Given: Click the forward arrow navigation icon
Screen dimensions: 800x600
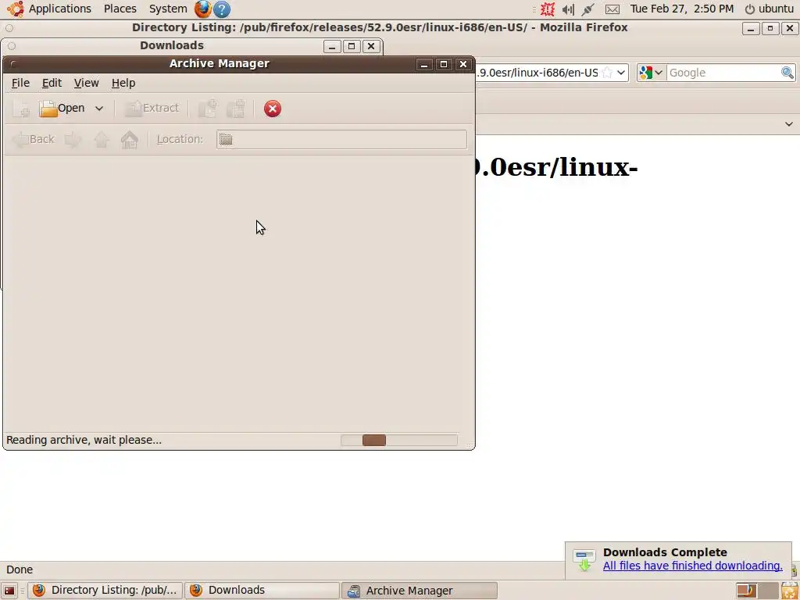Looking at the screenshot, I should [x=73, y=139].
